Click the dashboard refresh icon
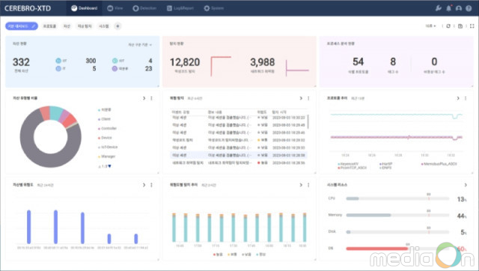The height and width of the screenshot is (271, 479). (x=448, y=26)
